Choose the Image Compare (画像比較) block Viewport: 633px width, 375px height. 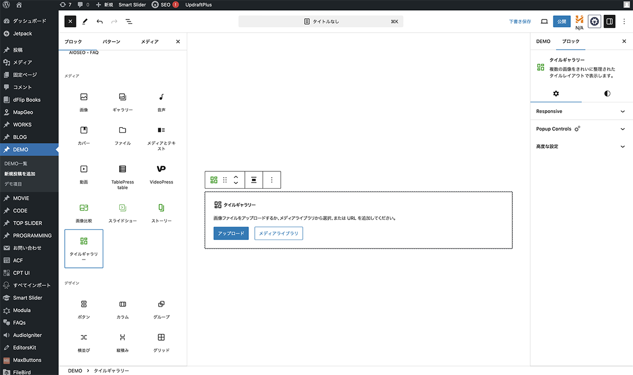(83, 213)
